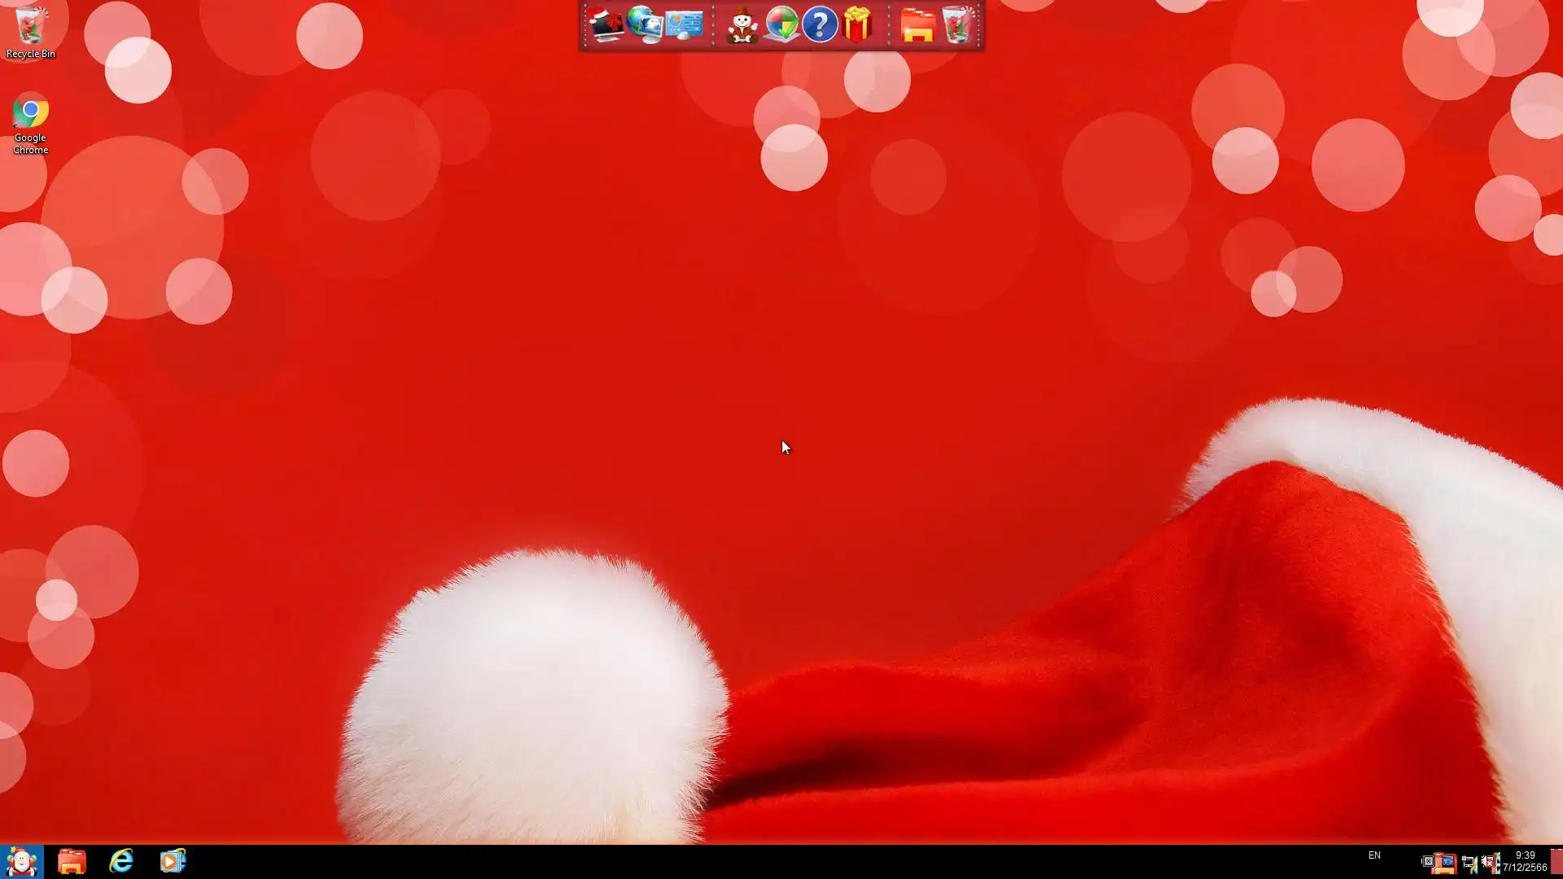This screenshot has width=1563, height=879.
Task: Click the muted volume tray icon
Action: point(1491,862)
